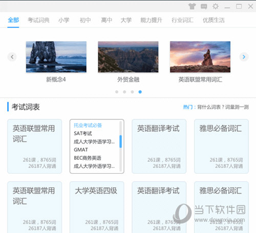
Task: Choose SAT考试 in the dropdown list
Action: 83,133
